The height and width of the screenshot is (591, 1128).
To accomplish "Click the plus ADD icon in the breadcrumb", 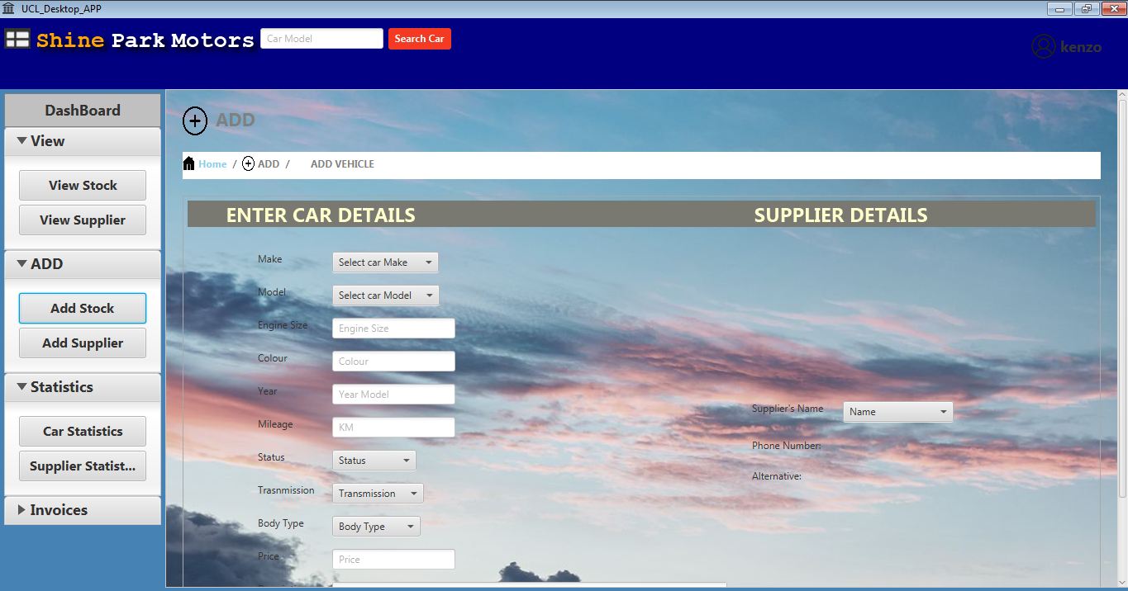I will click(x=248, y=163).
